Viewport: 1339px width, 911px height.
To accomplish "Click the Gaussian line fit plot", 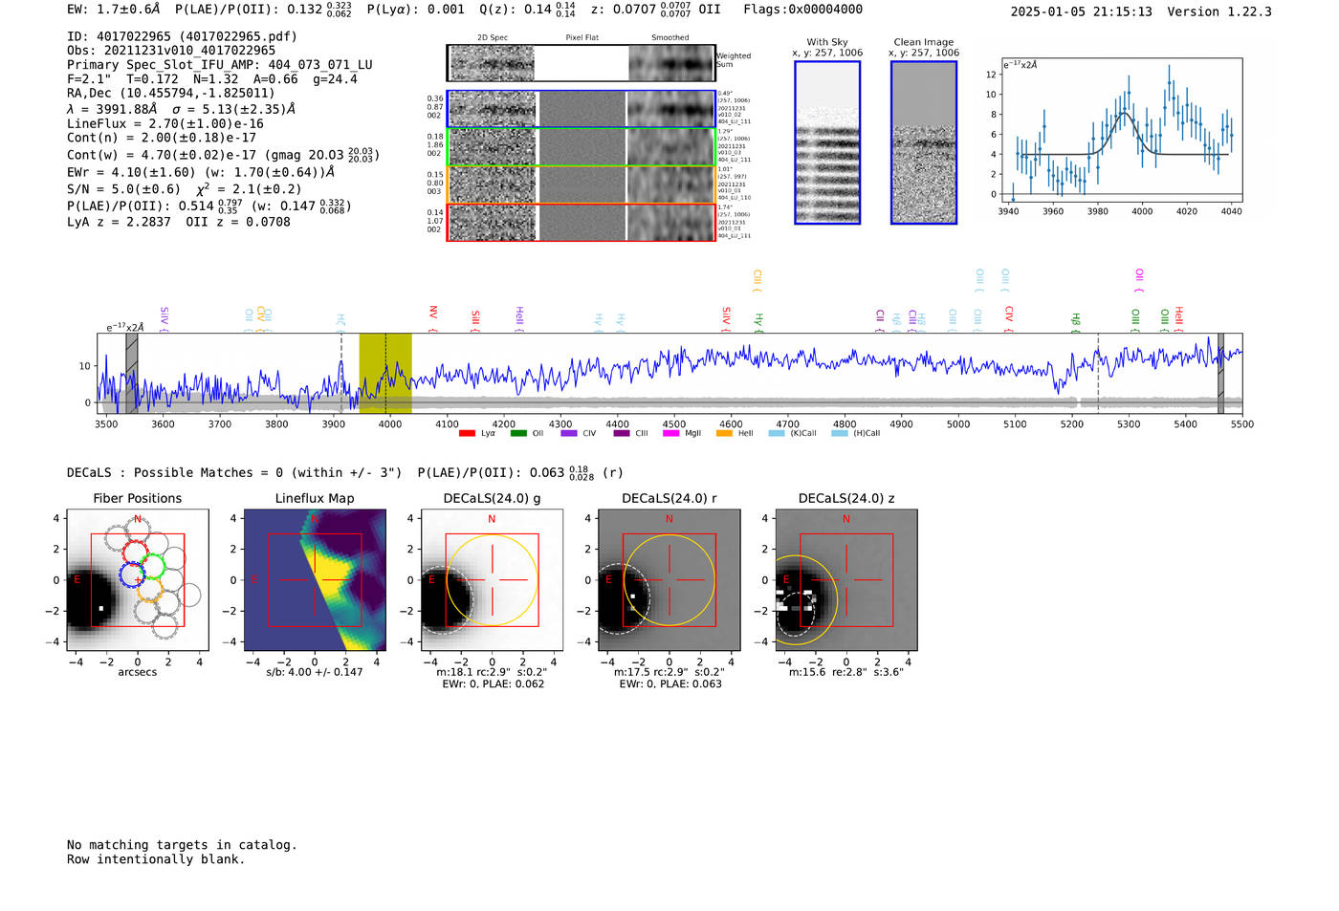I will (1121, 130).
